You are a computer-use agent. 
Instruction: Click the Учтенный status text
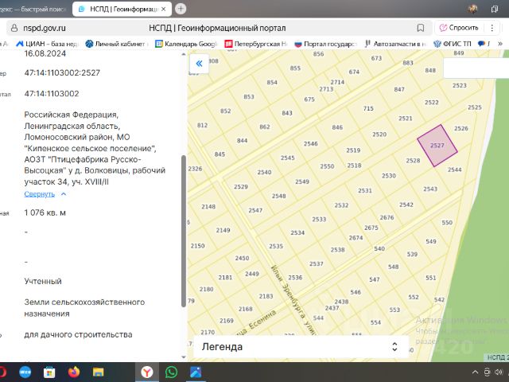point(43,281)
